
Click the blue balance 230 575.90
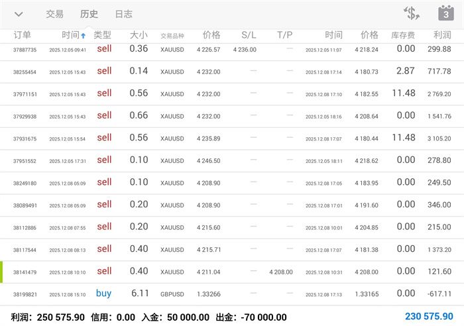tap(429, 317)
